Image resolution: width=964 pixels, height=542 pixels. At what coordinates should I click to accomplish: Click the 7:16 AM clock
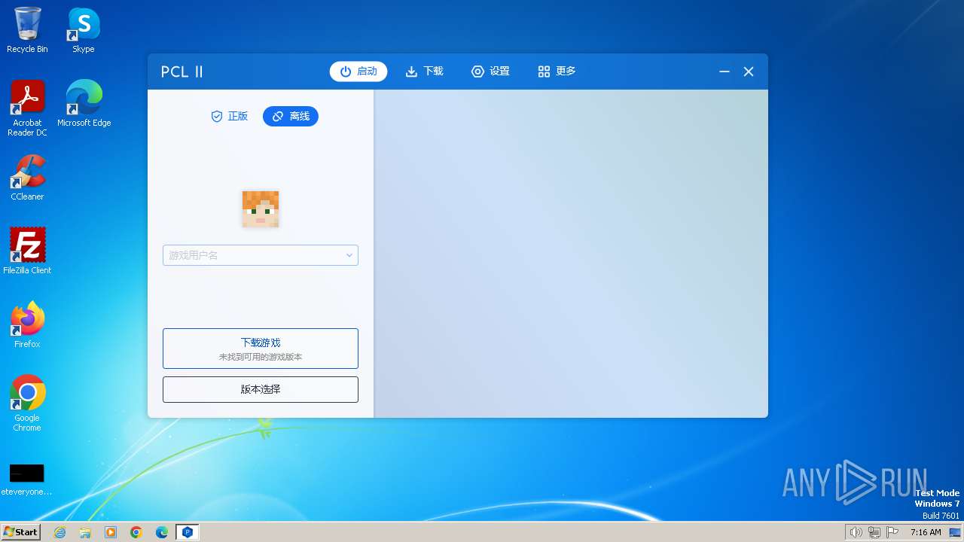tap(926, 532)
